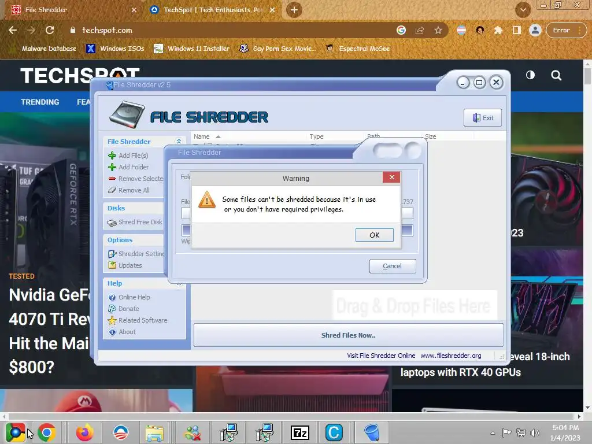The image size is (592, 444).
Task: Open 7-Zip from the taskbar
Action: tap(300, 432)
